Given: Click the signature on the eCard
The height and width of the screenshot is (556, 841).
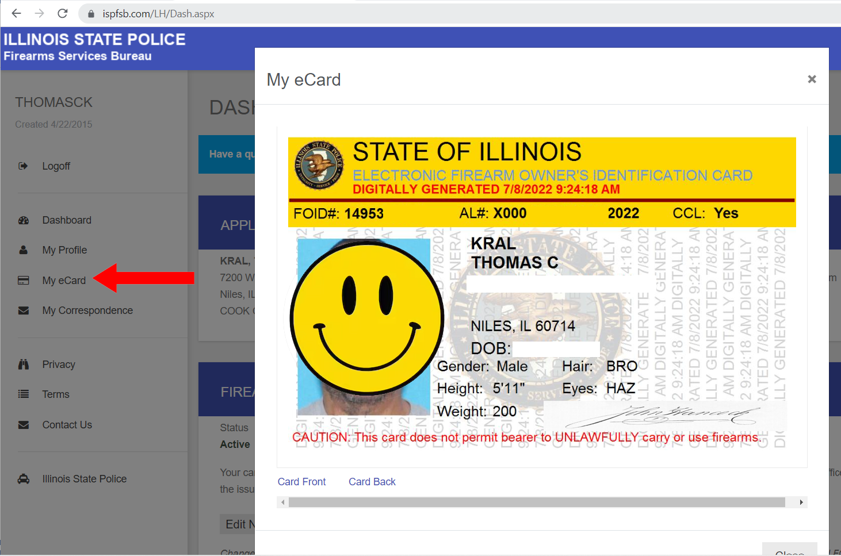Looking at the screenshot, I should tap(664, 415).
